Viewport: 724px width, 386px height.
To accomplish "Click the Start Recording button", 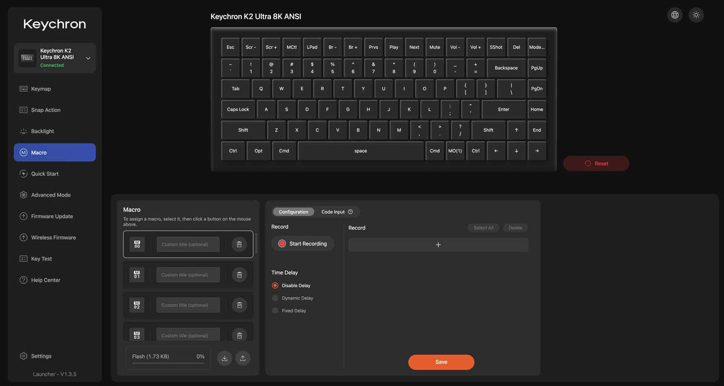I will [x=303, y=244].
